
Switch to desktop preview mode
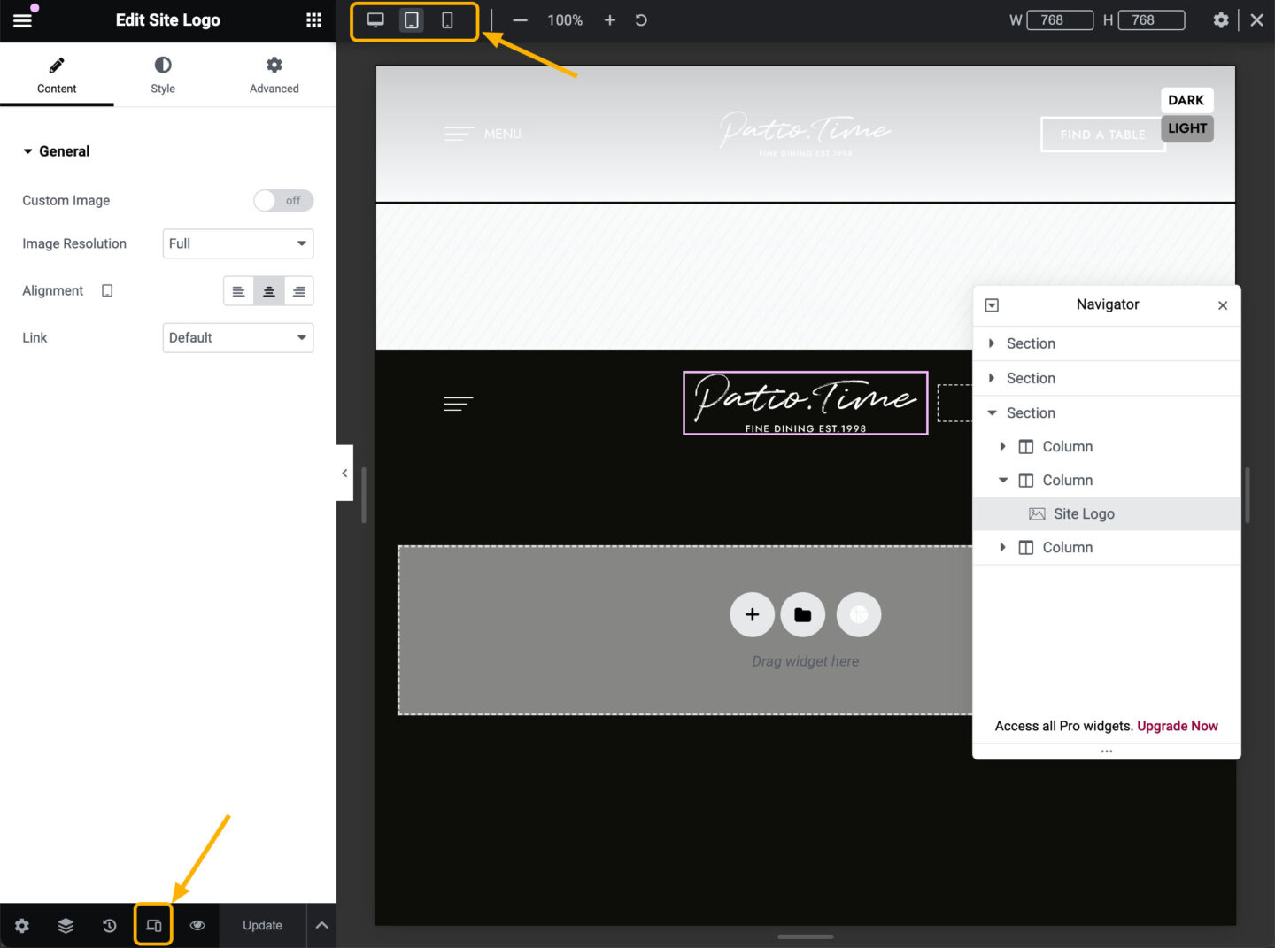click(375, 19)
